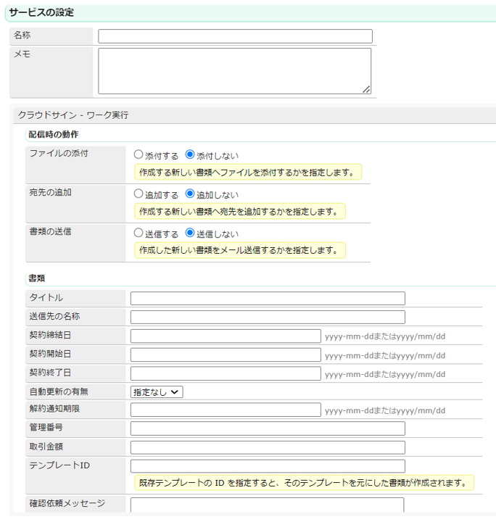
Task: Select 送信しない for 書類の送信
Action: click(190, 233)
